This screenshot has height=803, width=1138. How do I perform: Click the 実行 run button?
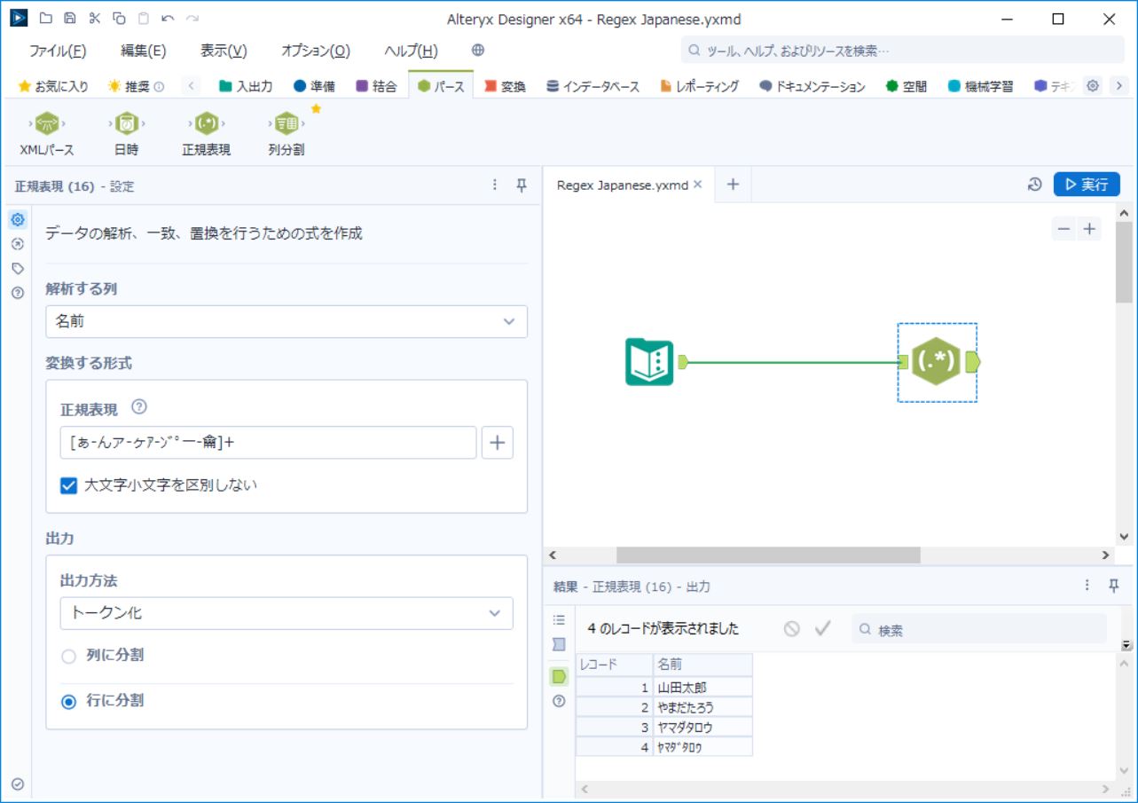point(1087,185)
